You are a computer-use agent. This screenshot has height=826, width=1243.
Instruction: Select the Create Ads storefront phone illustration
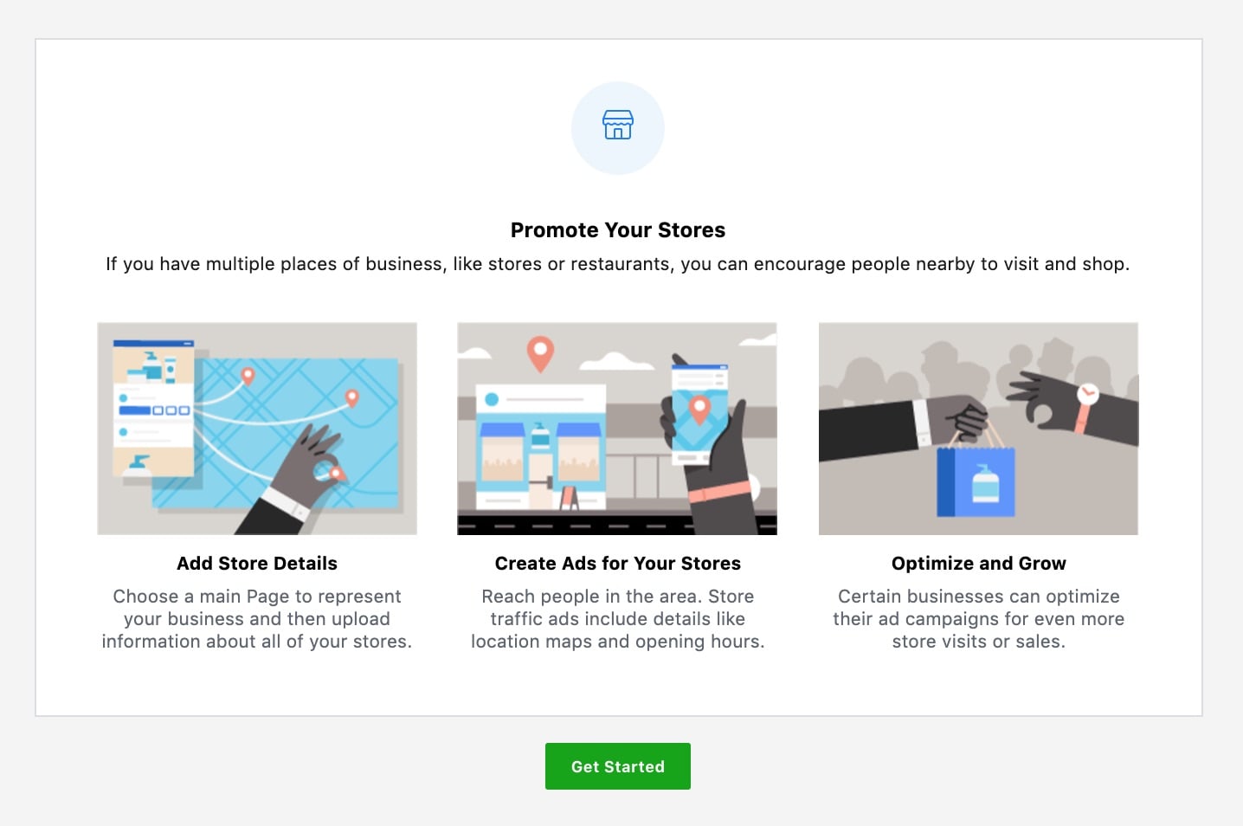(617, 429)
